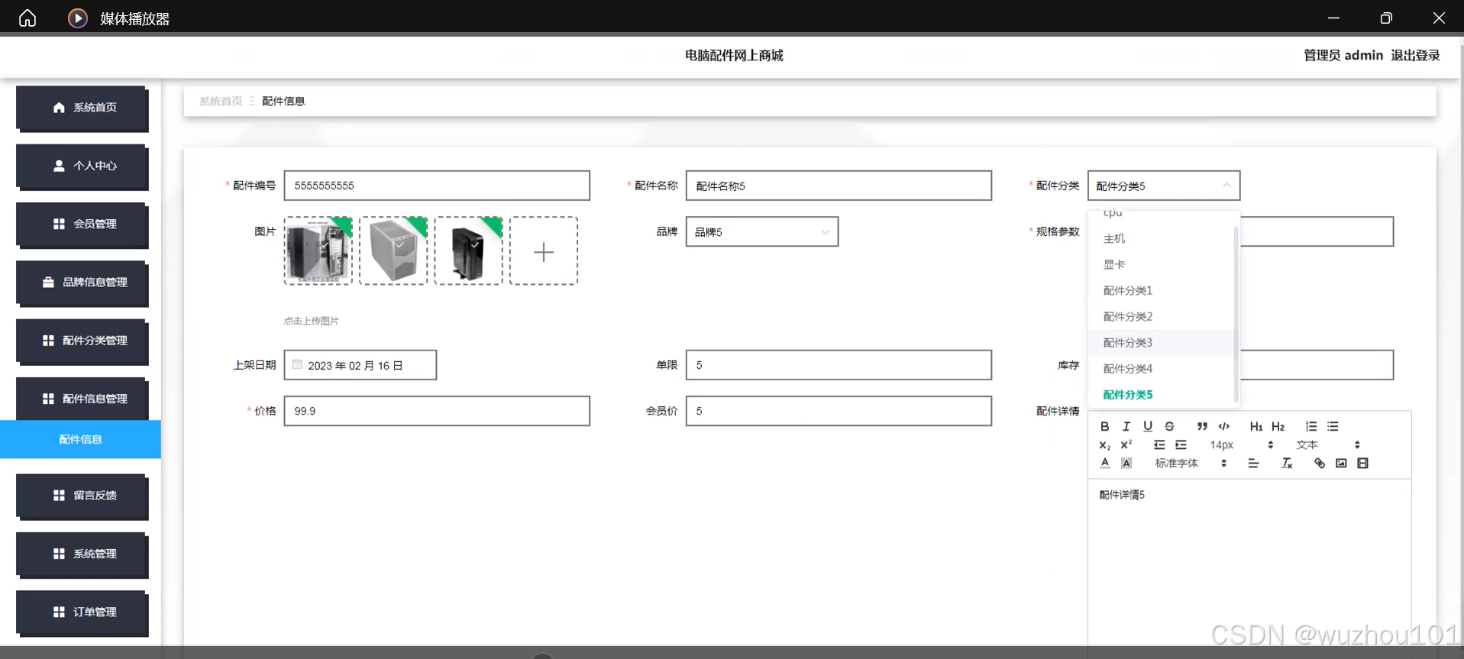Toggle bold formatting in editor
Image resolution: width=1464 pixels, height=659 pixels.
[1104, 426]
